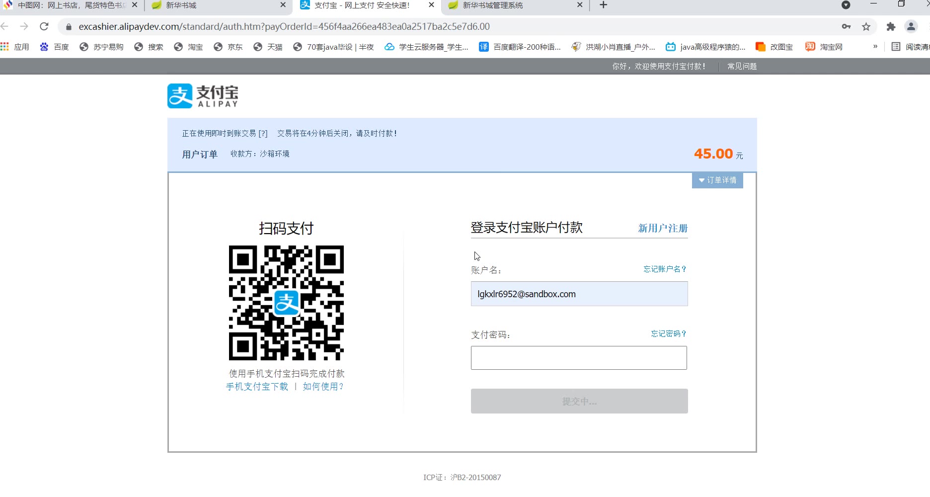Bookmark this page with the star icon
This screenshot has height=497, width=930.
tap(866, 26)
